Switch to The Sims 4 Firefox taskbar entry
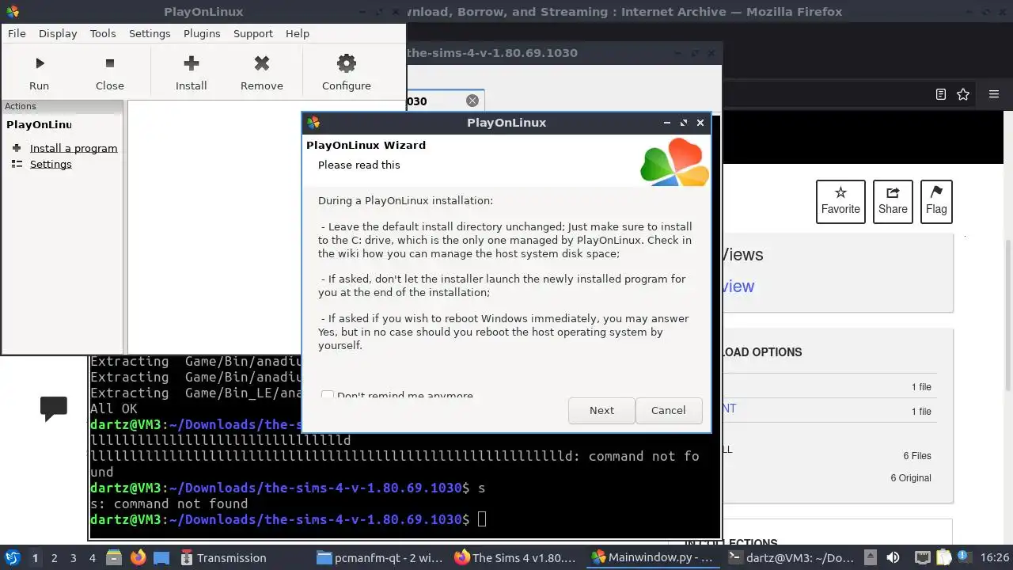1013x570 pixels. (x=516, y=558)
